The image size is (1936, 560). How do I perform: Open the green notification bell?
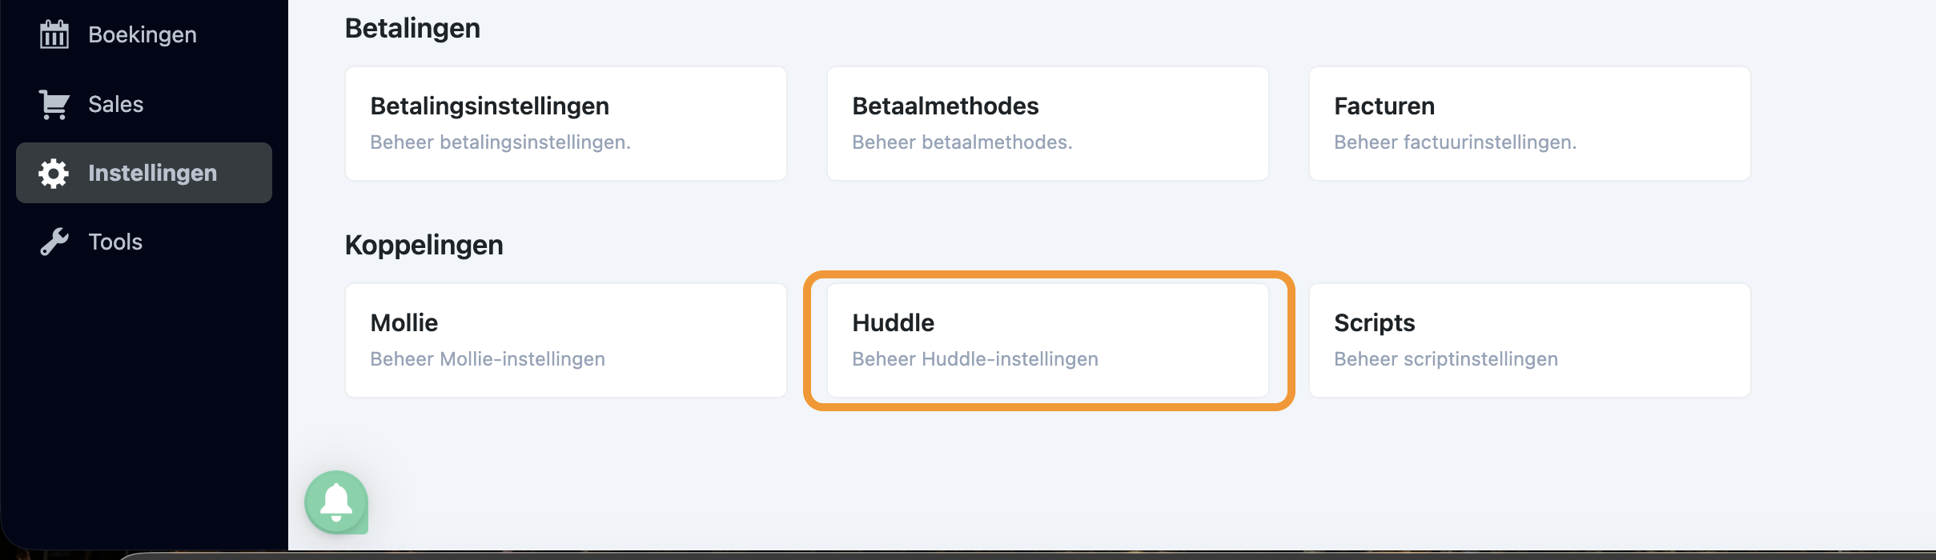[336, 502]
